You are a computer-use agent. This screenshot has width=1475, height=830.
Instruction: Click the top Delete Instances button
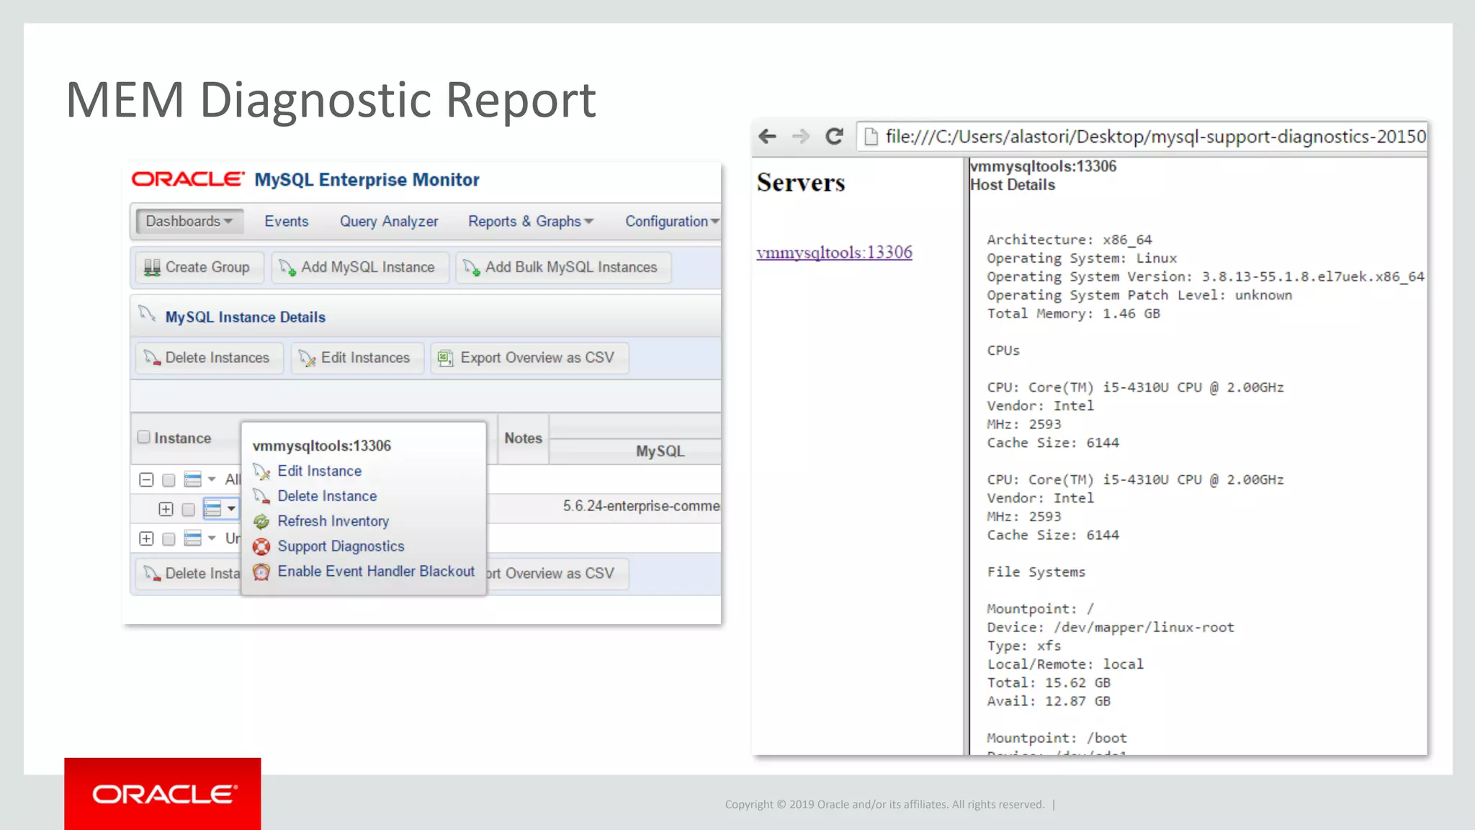[x=209, y=358]
